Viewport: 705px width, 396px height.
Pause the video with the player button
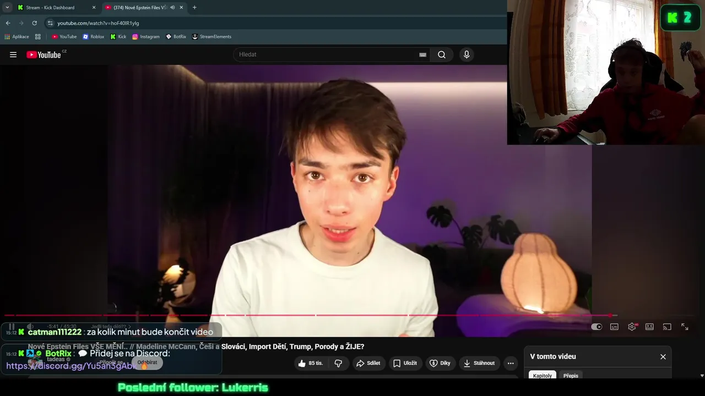(12, 327)
